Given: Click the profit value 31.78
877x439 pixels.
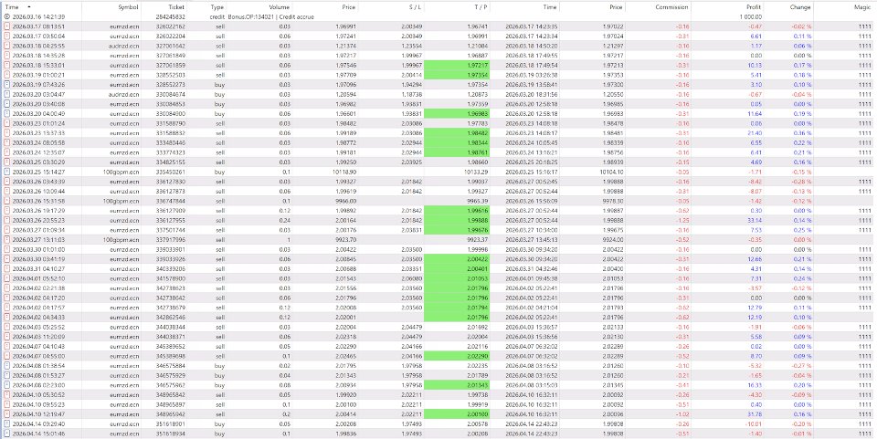Looking at the screenshot, I should [756, 413].
